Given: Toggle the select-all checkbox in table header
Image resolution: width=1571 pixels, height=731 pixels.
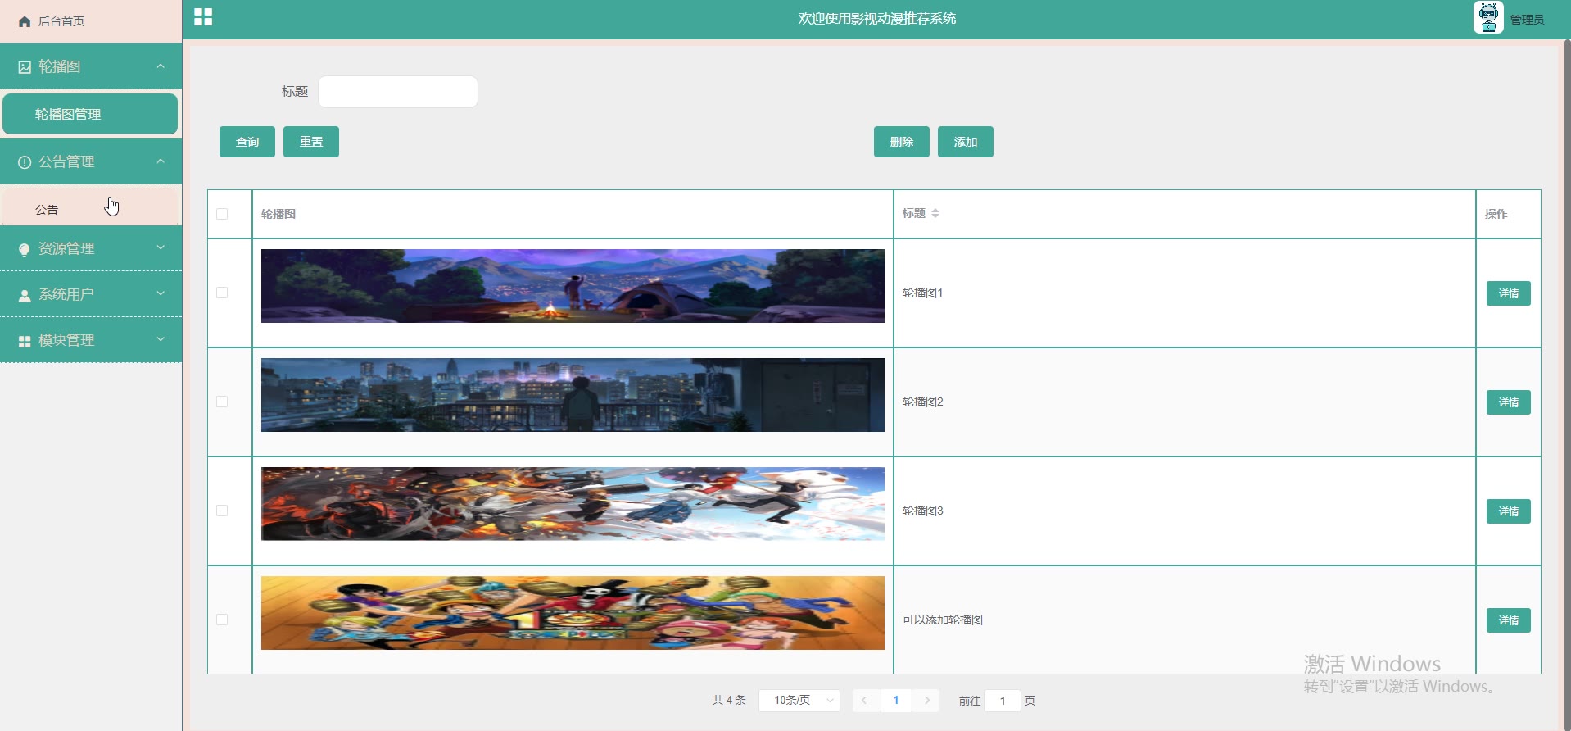Looking at the screenshot, I should (x=222, y=214).
